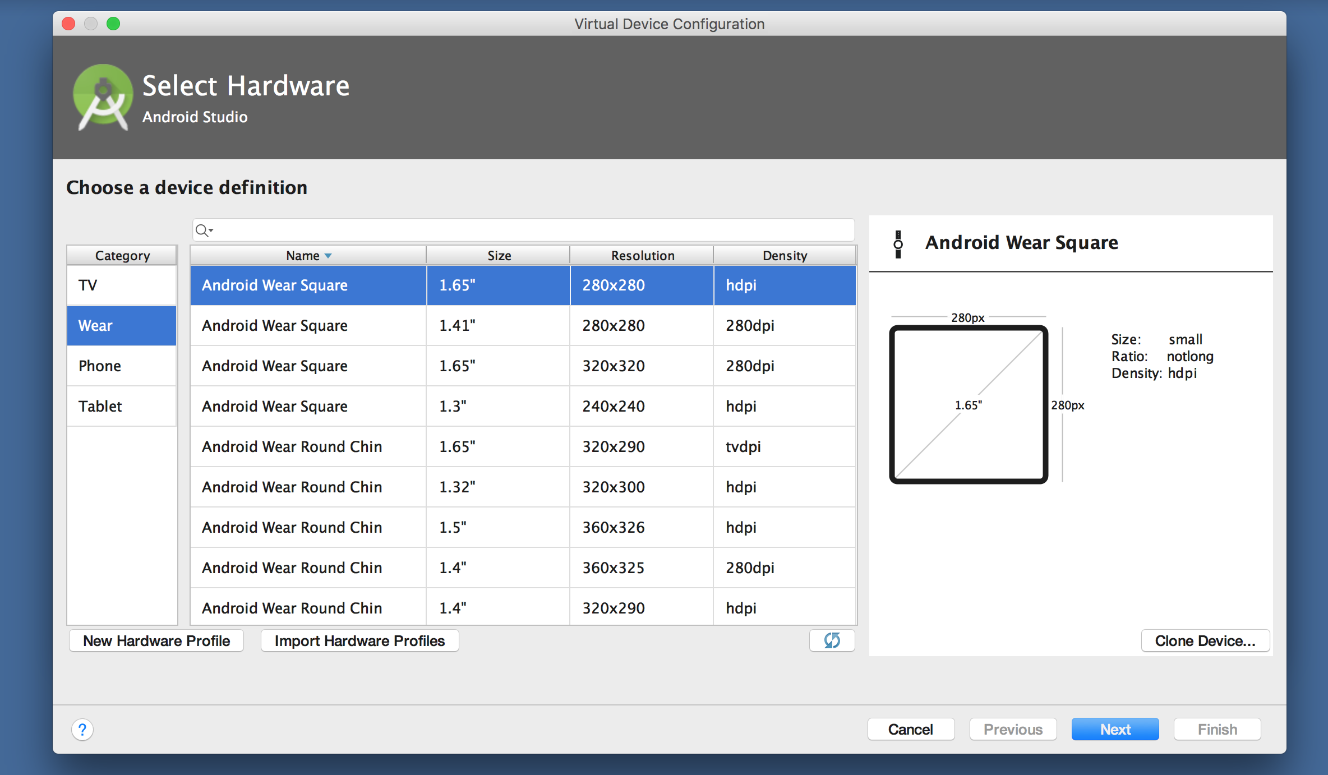Select Android Wear Round Chin 360x326 row
The width and height of the screenshot is (1328, 775).
[523, 527]
